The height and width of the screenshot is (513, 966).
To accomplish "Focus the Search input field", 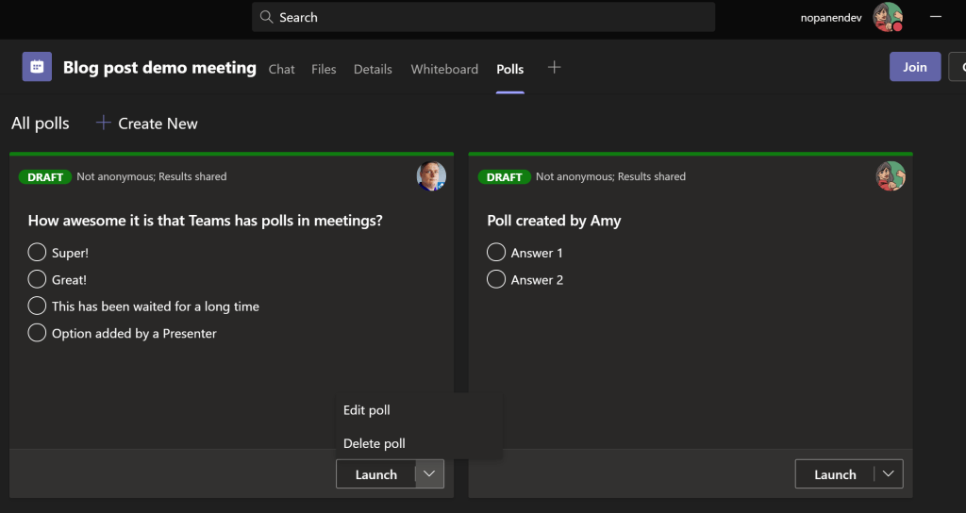I will pyautogui.click(x=491, y=17).
